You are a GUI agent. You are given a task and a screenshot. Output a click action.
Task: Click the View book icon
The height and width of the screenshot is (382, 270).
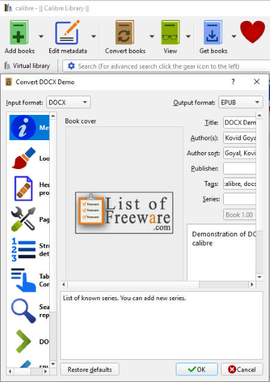[x=170, y=32]
